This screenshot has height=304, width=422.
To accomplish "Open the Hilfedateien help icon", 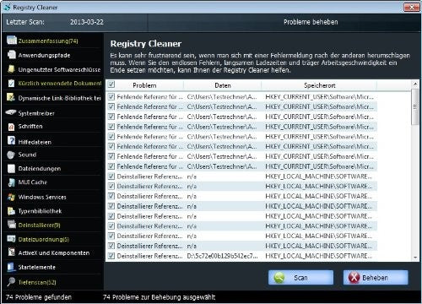I will click(11, 140).
